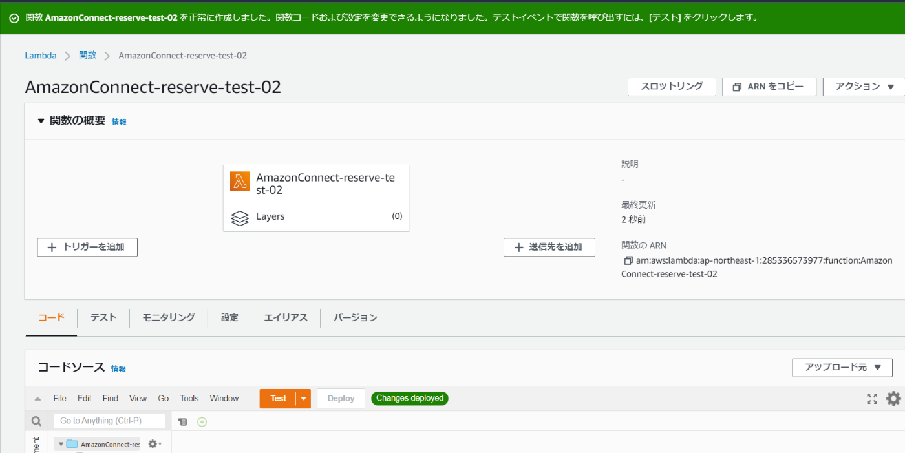Click the Deploy button

pos(341,399)
